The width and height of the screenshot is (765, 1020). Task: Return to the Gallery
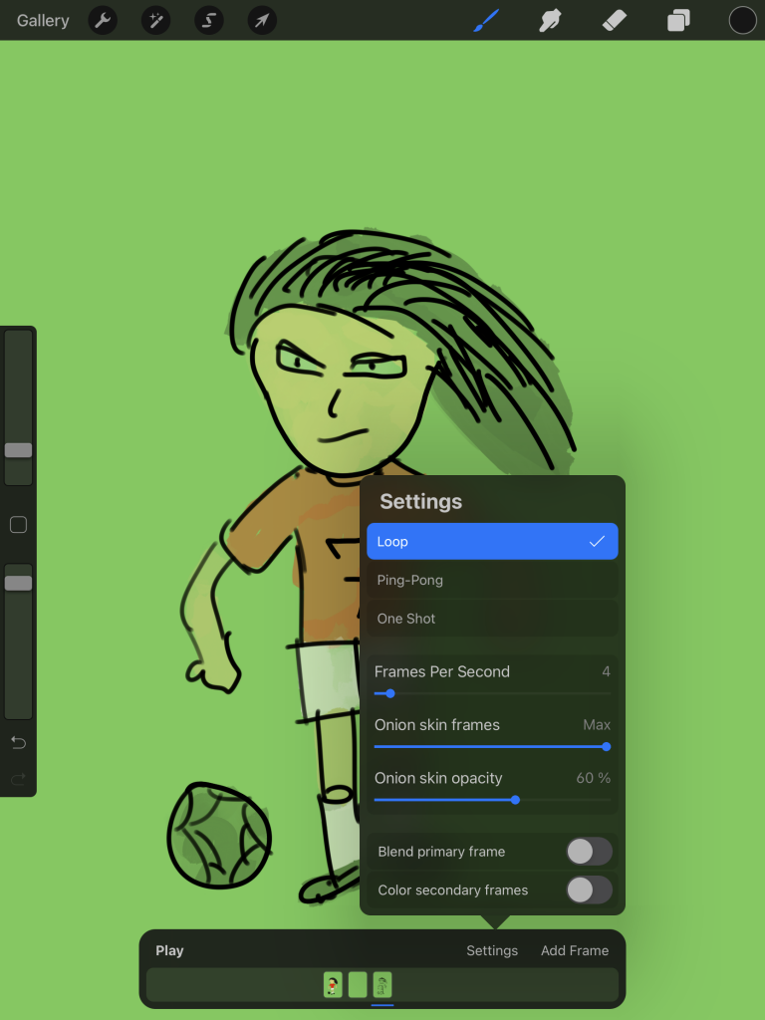tap(43, 20)
